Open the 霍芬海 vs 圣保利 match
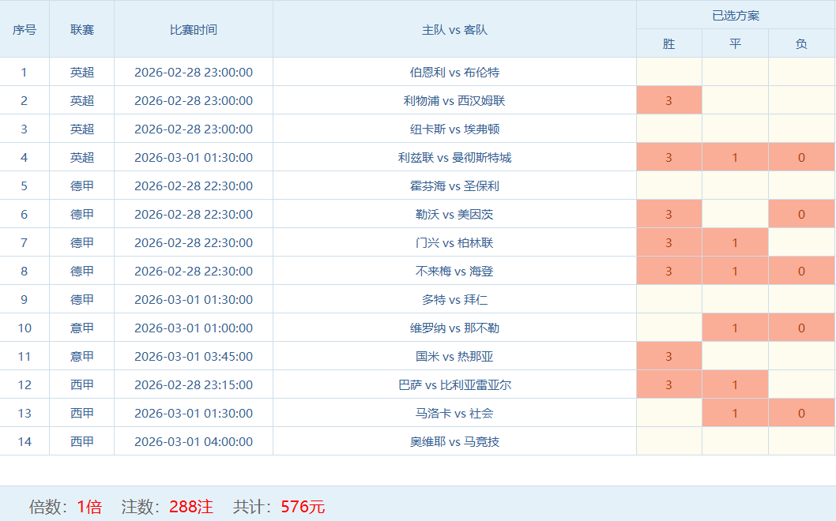Screen dimensions: 836x521 pyautogui.click(x=454, y=186)
